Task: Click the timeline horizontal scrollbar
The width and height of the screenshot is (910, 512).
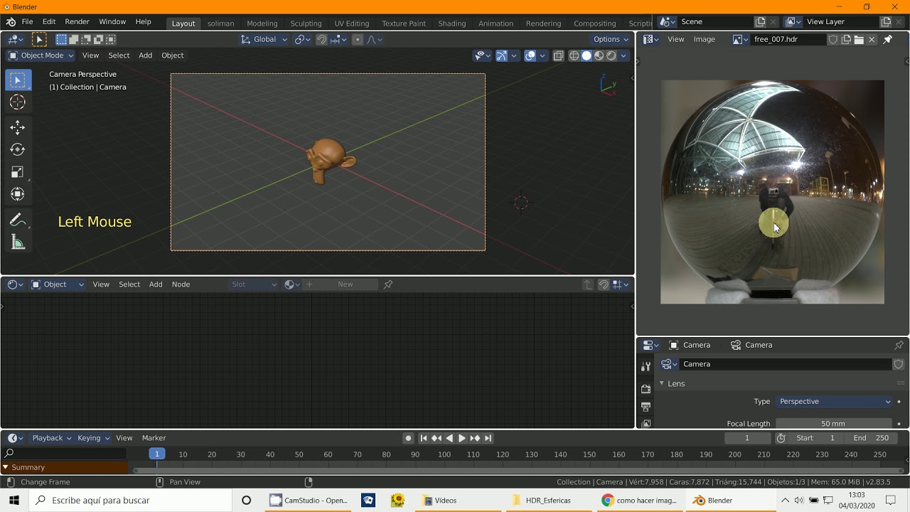Action: [518, 471]
